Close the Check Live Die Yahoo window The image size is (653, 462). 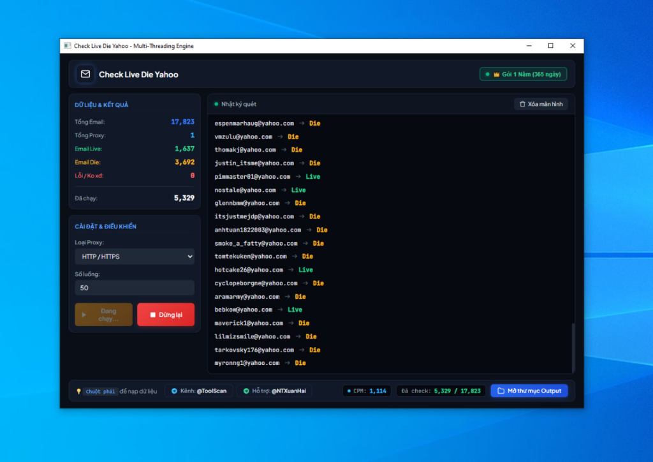click(x=573, y=46)
